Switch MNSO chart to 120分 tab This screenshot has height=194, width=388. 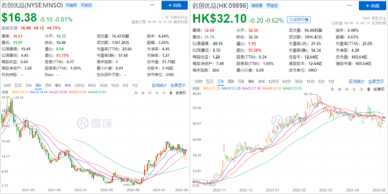(80, 85)
